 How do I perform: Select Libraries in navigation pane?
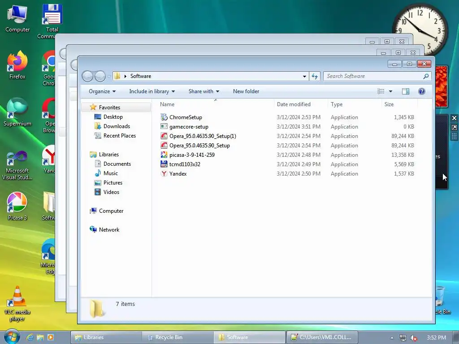108,155
